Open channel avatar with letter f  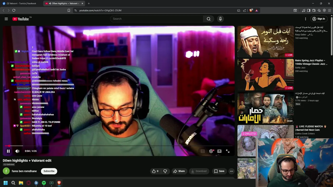pyautogui.click(x=6, y=171)
